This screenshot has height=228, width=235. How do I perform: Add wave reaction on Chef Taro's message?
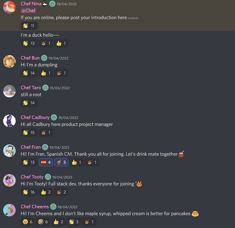29,103
